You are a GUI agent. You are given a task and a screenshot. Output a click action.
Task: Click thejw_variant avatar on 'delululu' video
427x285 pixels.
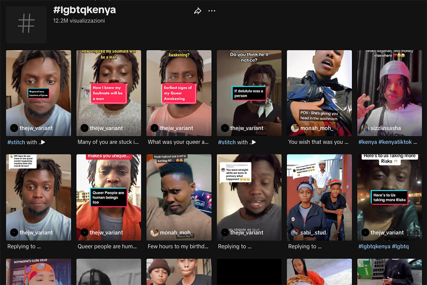[x=225, y=128]
